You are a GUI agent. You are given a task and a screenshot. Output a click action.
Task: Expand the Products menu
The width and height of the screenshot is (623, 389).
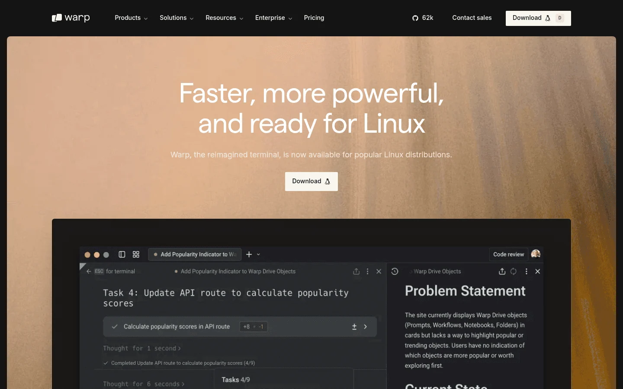point(131,18)
